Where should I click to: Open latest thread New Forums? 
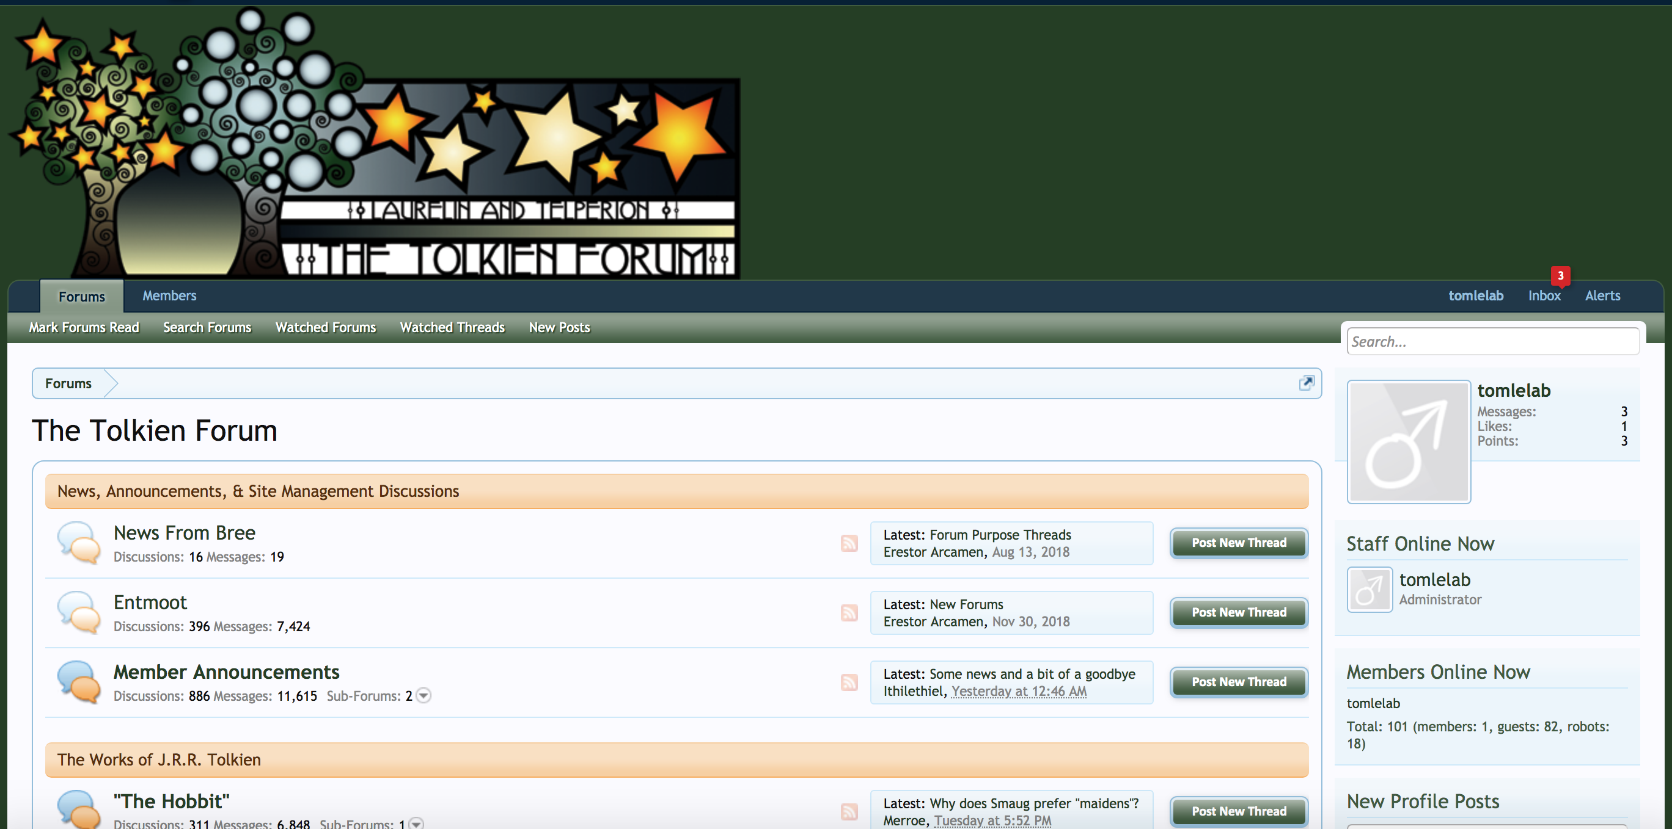pyautogui.click(x=966, y=604)
